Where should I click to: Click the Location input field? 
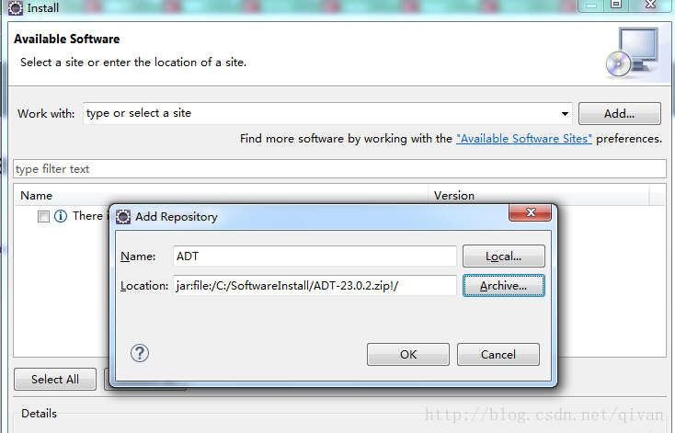tap(315, 286)
